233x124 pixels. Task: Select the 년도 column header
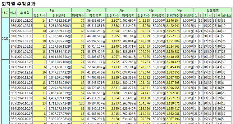5,13
